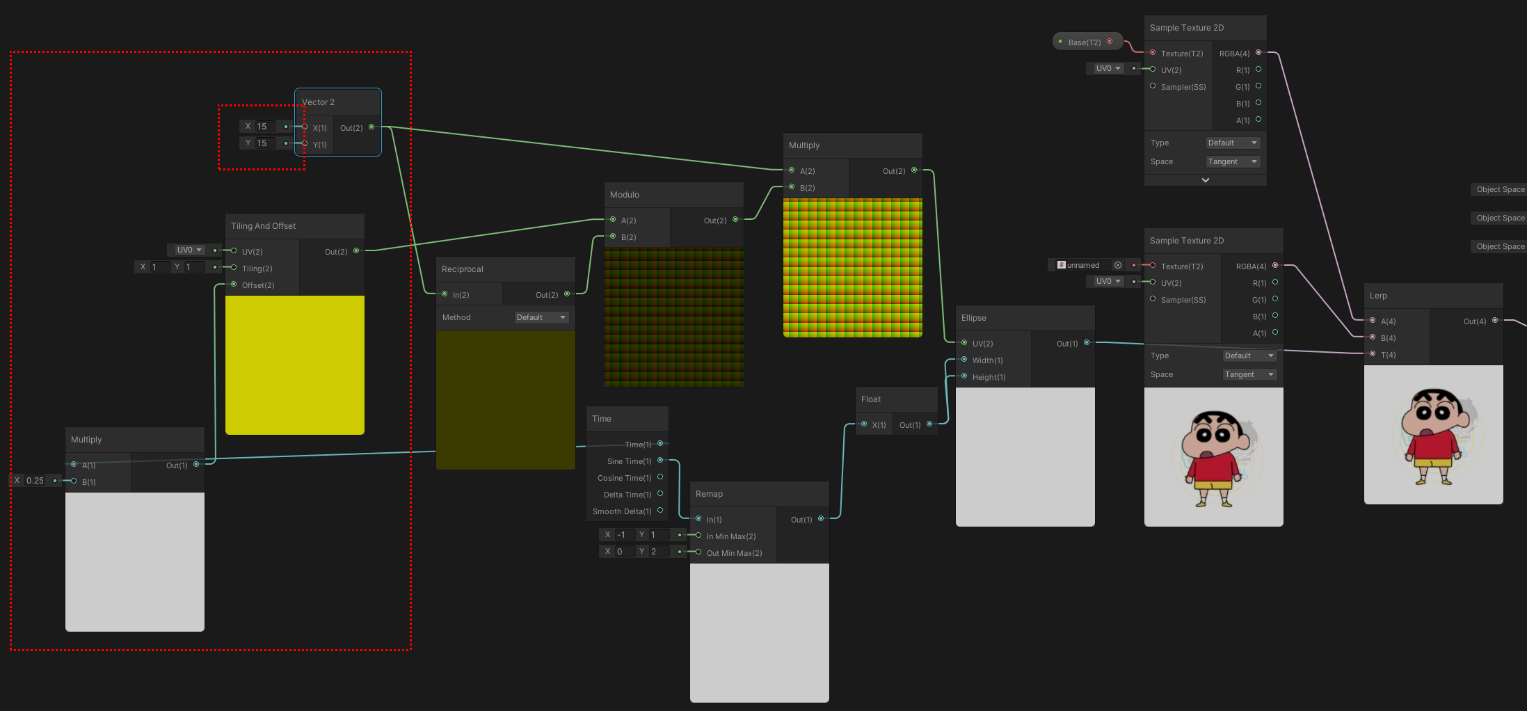This screenshot has width=1527, height=711.
Task: Collapse the Base Sample Texture 2D node chevron
Action: pyautogui.click(x=1206, y=180)
